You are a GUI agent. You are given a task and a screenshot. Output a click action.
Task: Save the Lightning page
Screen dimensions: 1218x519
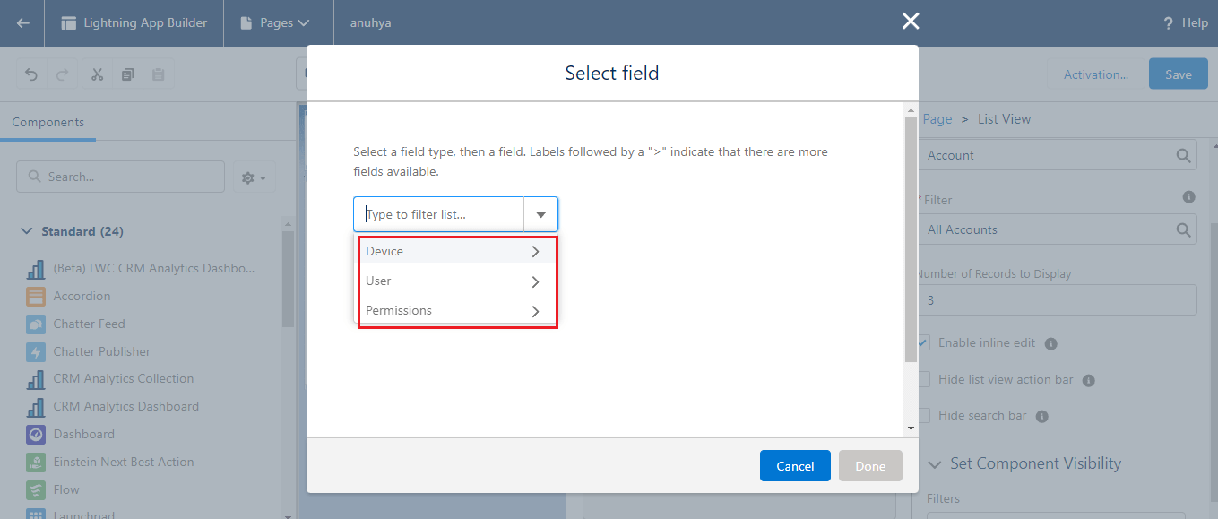tap(1178, 74)
